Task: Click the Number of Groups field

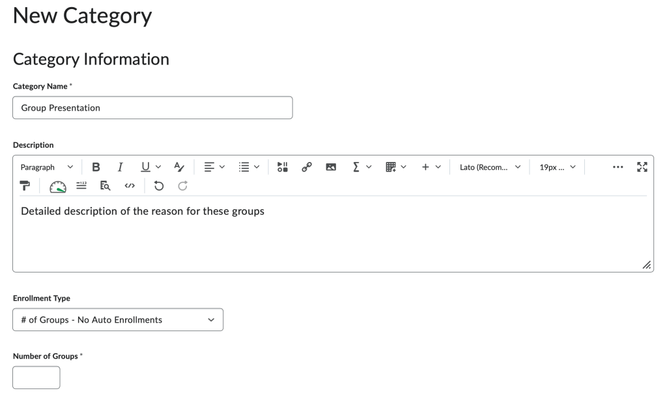Action: 36,377
